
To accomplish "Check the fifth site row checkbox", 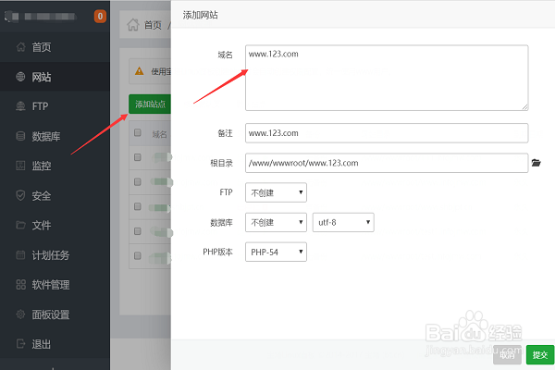I will pos(138,255).
